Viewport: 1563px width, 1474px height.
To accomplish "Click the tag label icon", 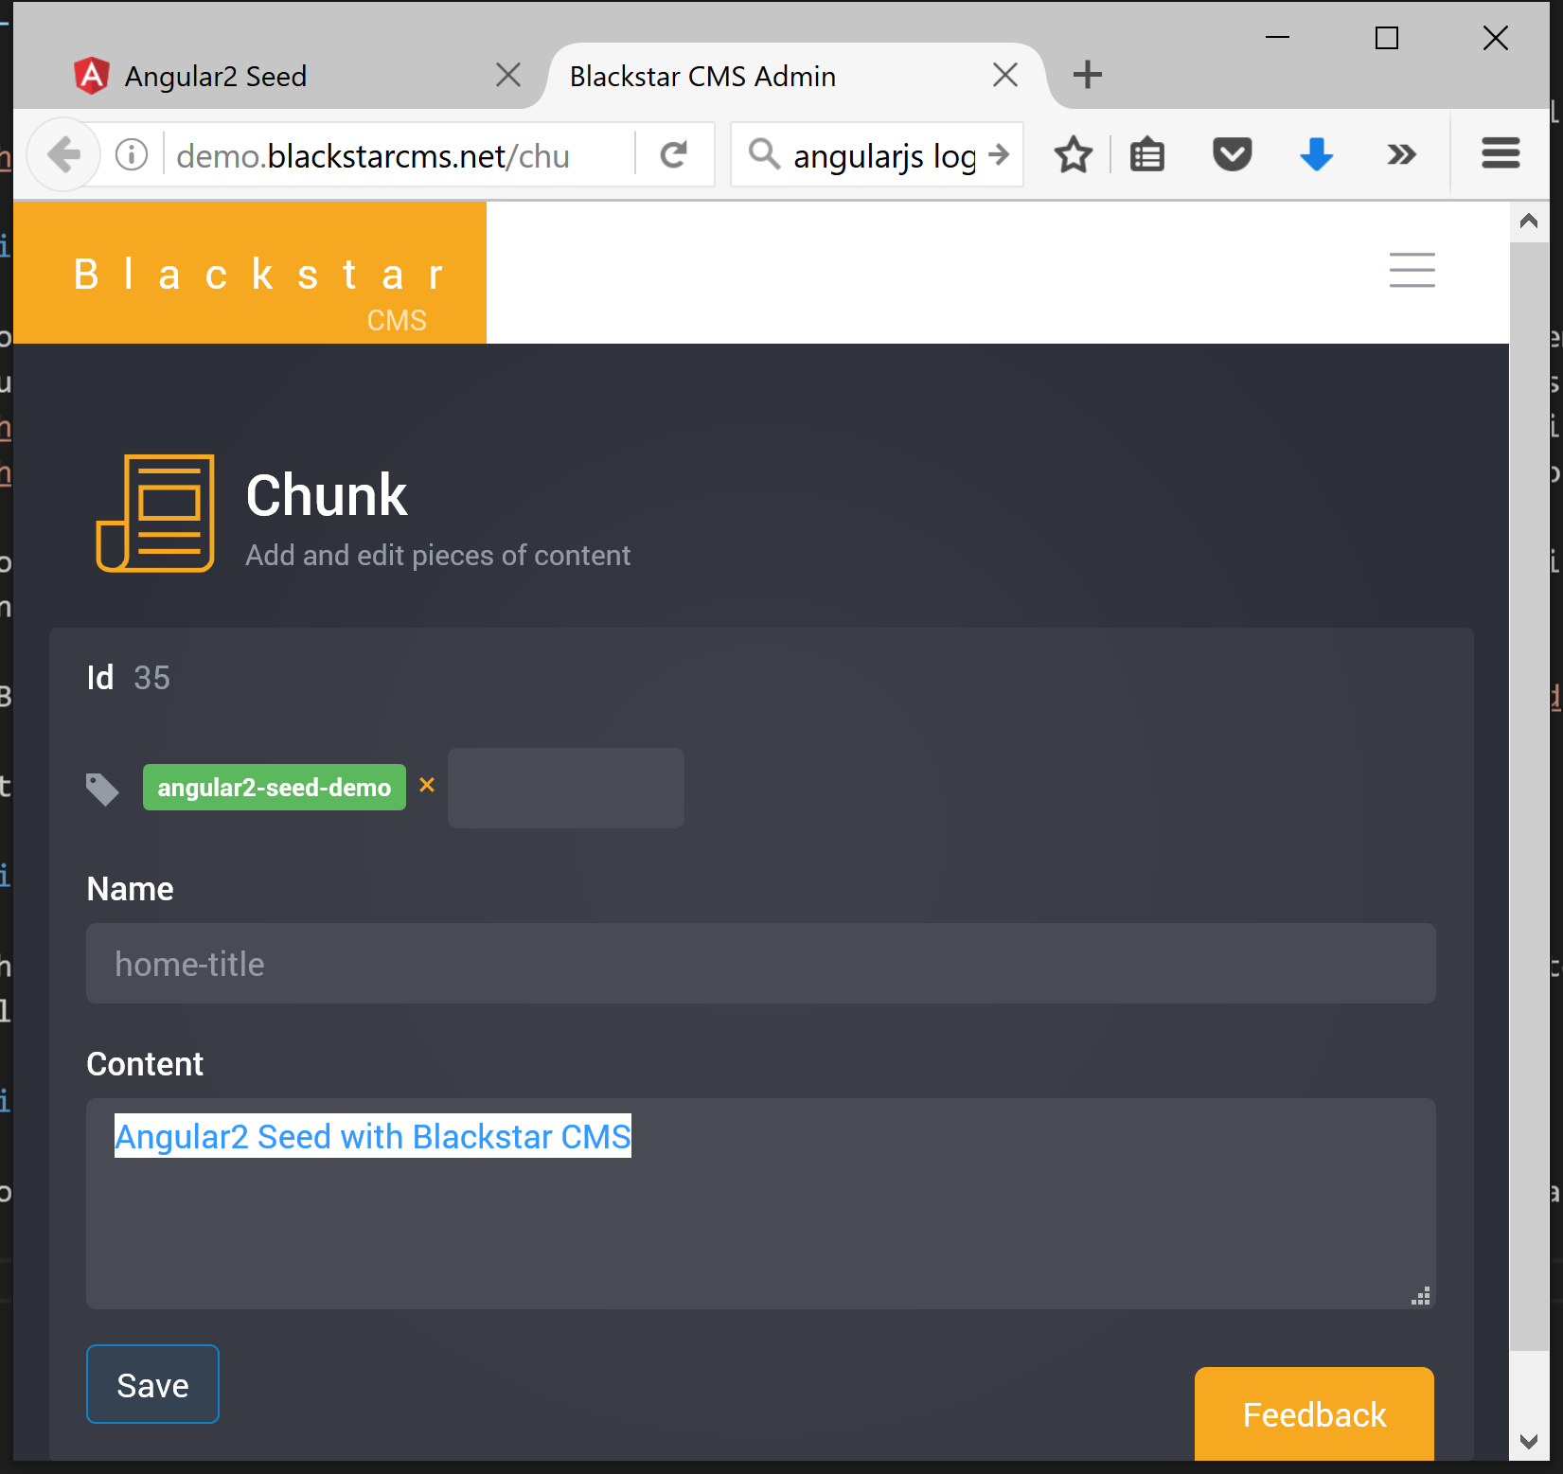I will (102, 789).
